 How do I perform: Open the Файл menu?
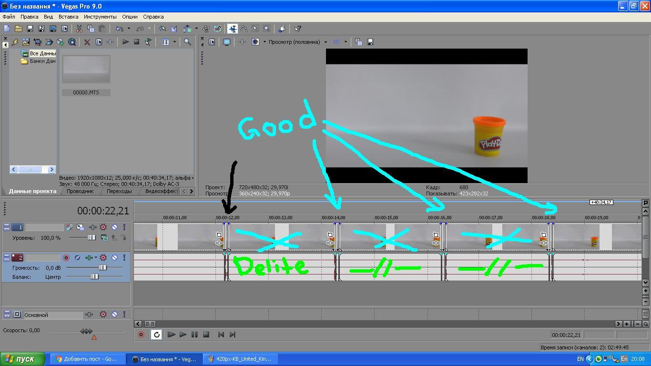[x=9, y=17]
